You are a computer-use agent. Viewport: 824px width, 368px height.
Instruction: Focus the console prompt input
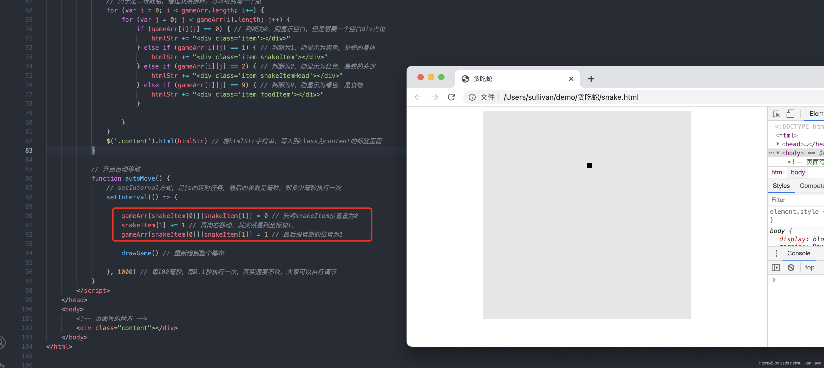tap(800, 280)
